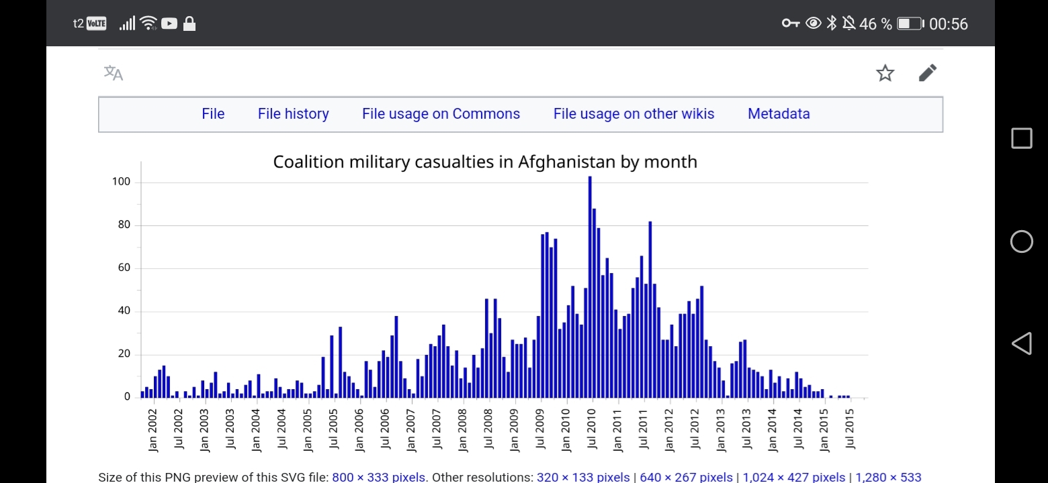Switch to File history tab
The image size is (1048, 483).
(293, 114)
